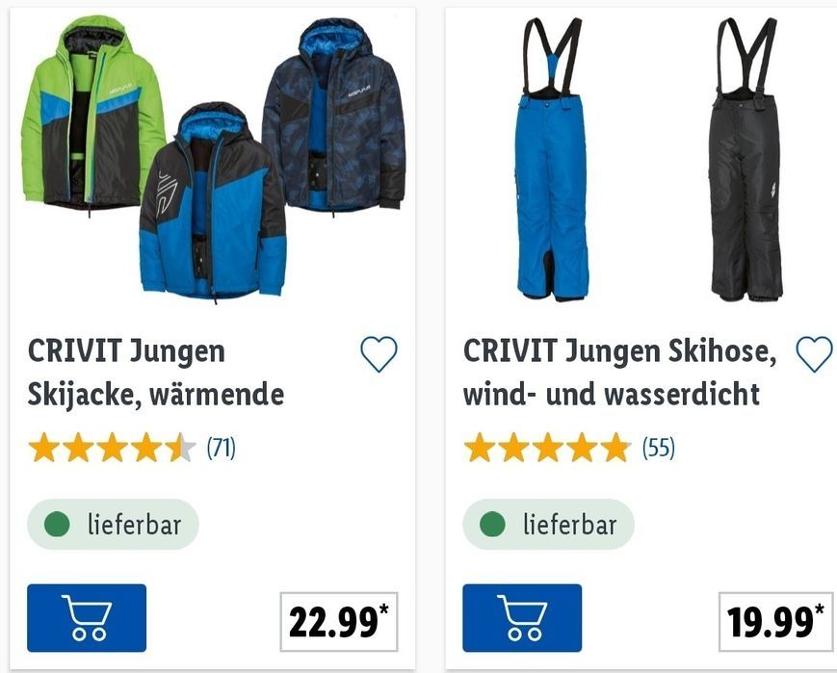The image size is (837, 673).
Task: Open the CRIVIT Jungen Skihose product title
Action: (619, 373)
